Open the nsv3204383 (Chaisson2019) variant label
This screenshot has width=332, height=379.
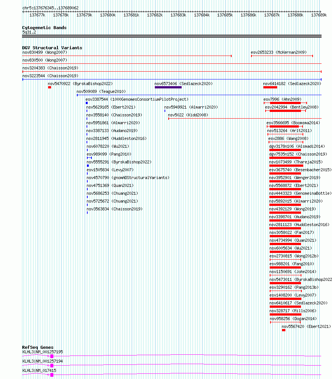[x=50, y=68]
